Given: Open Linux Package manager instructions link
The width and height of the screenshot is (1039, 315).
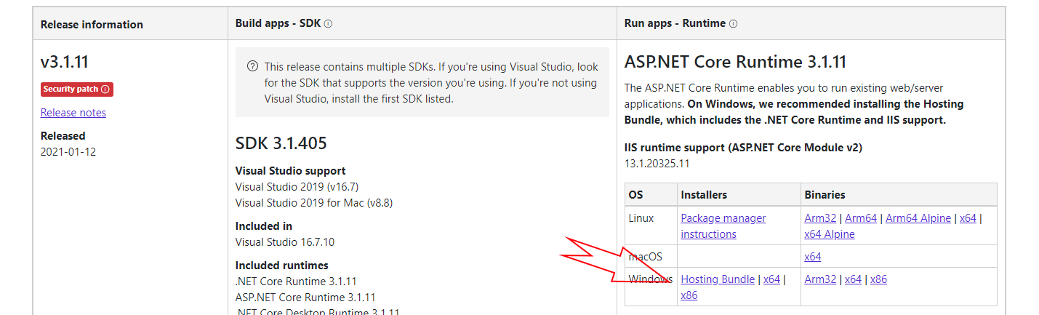Looking at the screenshot, I should pyautogui.click(x=723, y=226).
